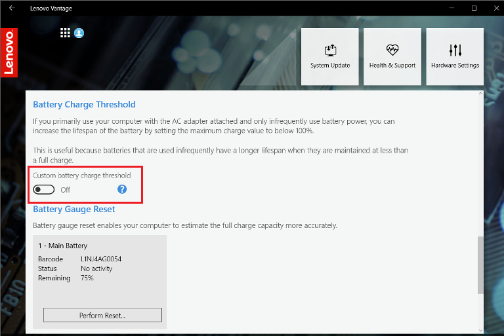Click the Perform Reset button
Image resolution: width=504 pixels, height=336 pixels.
coord(102,315)
